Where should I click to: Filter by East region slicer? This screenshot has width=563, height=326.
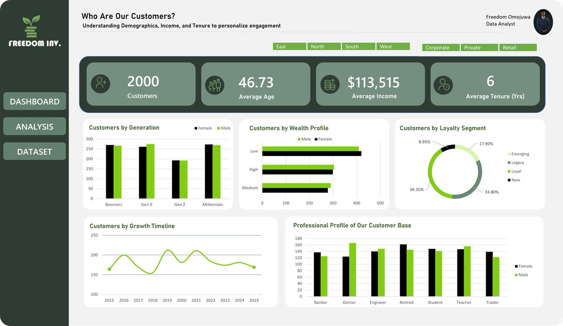(x=289, y=46)
